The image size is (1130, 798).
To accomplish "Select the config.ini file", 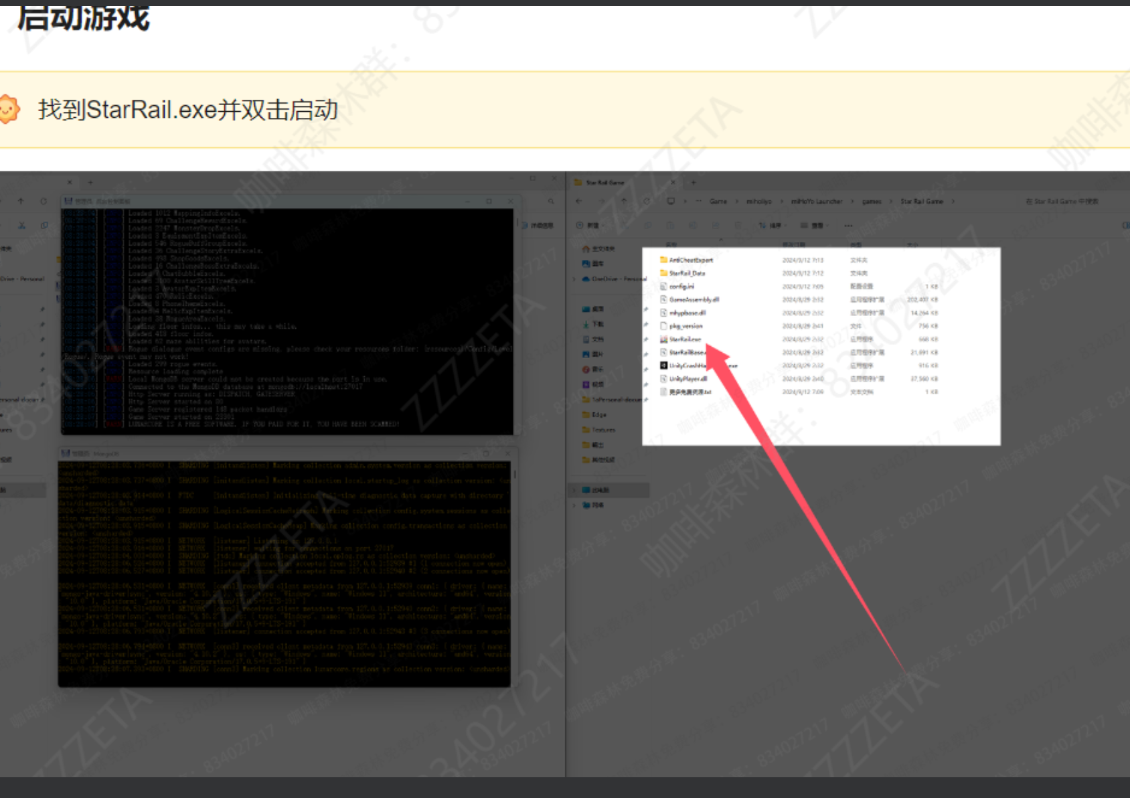I will tap(677, 287).
